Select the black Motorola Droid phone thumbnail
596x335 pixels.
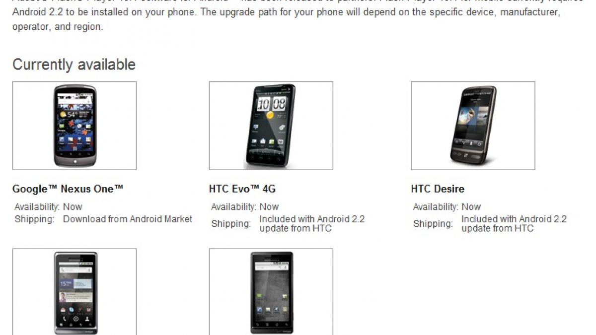click(271, 292)
